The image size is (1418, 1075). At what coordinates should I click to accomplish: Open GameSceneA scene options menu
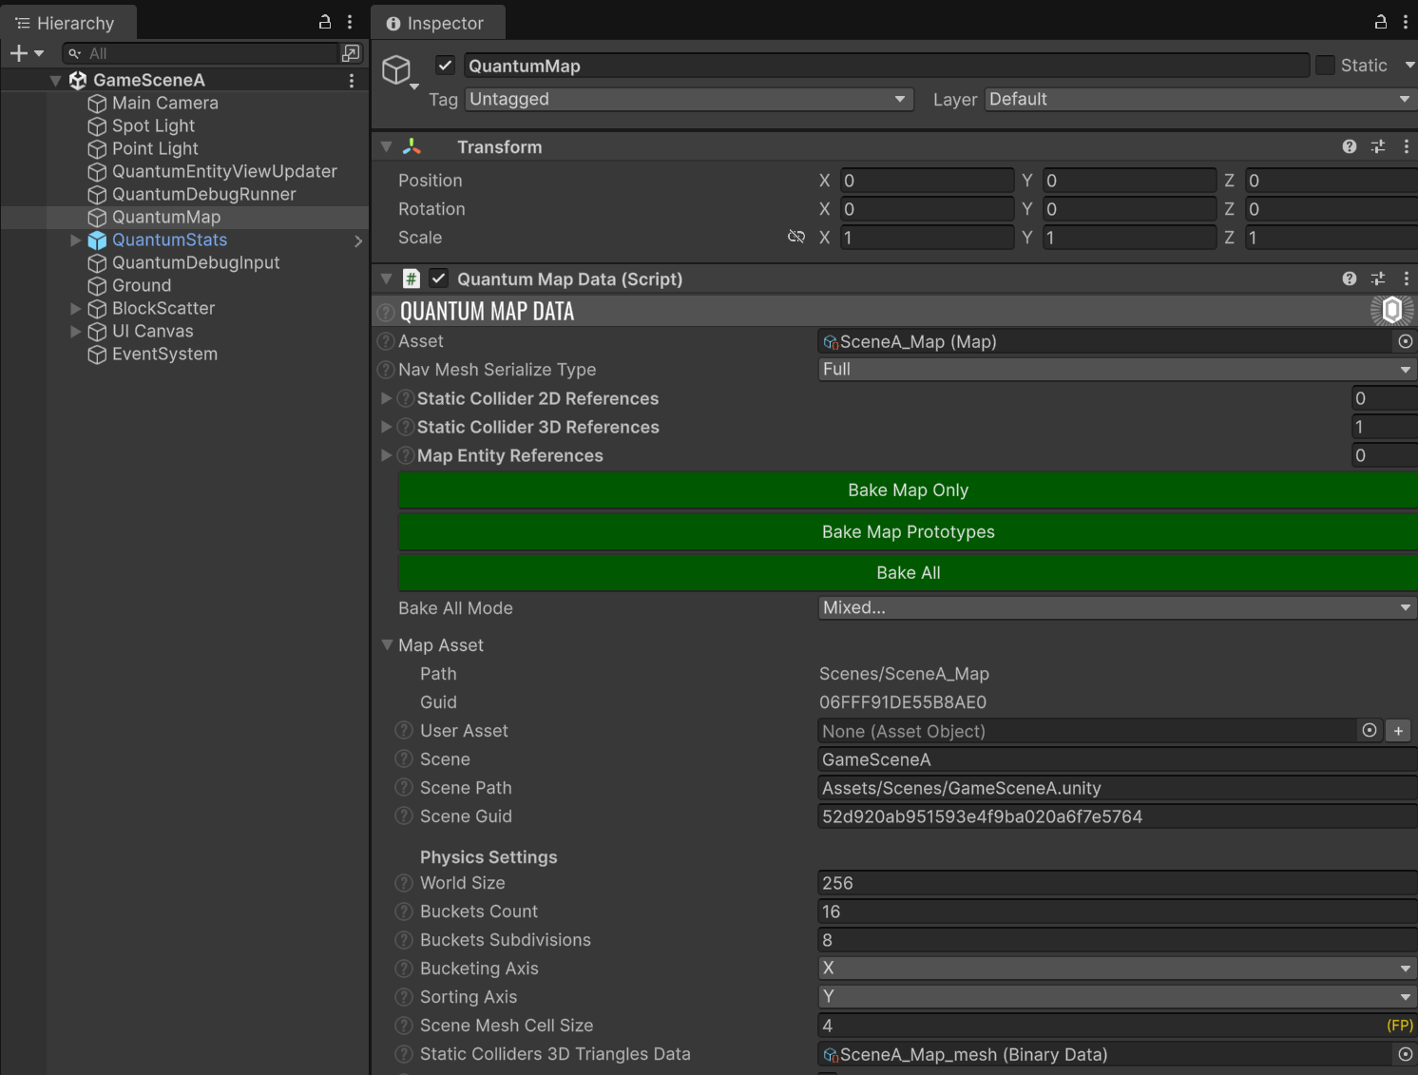tap(352, 81)
